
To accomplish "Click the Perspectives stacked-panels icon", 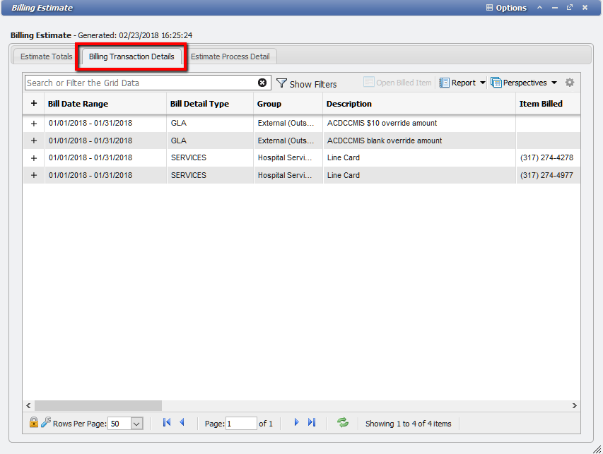I will [x=495, y=82].
